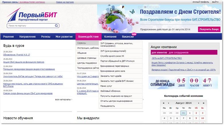Jump back a year in calendar
The height and width of the screenshot is (125, 224).
(x=164, y=103)
